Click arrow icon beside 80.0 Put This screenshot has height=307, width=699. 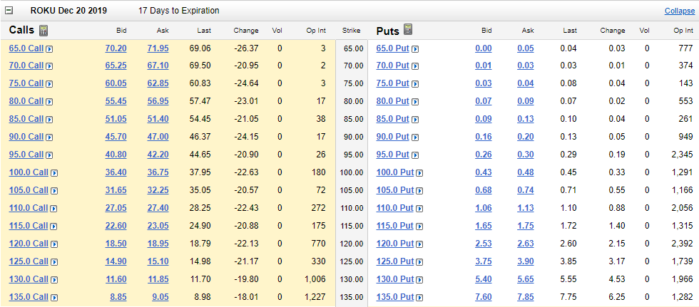click(x=415, y=102)
